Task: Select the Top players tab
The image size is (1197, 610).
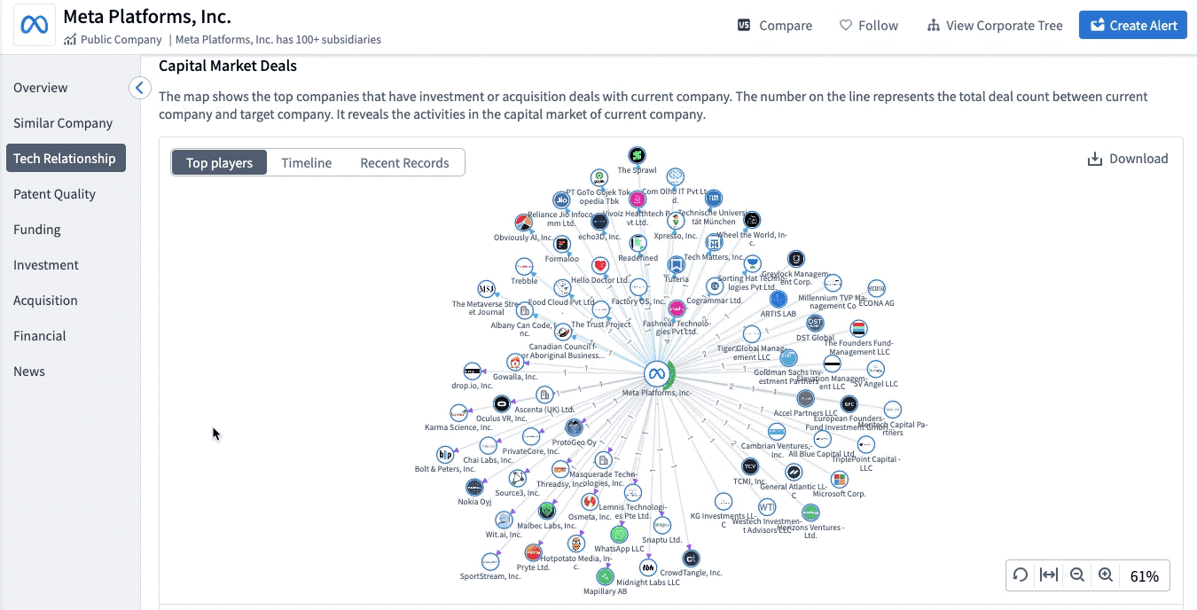Action: click(x=219, y=163)
